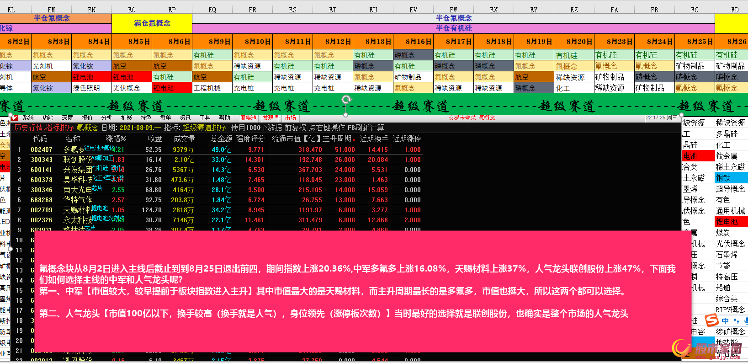Open the 系统 menu
Screen dimensions: 748x363
point(28,118)
